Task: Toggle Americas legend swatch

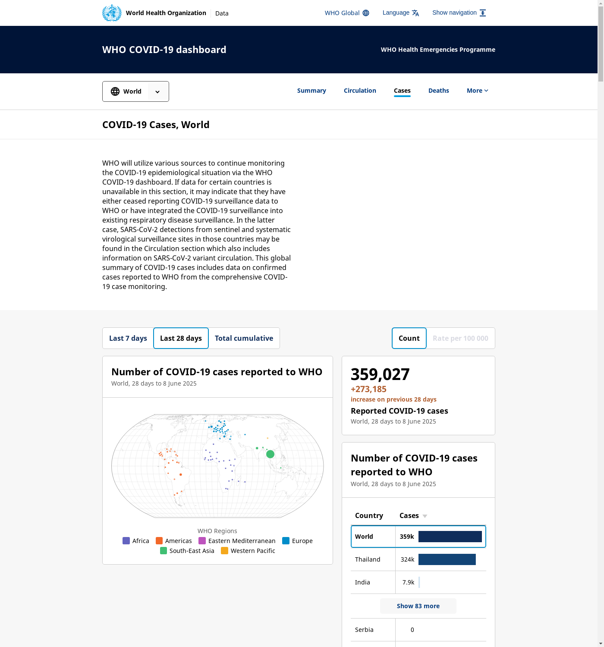Action: tap(159, 541)
